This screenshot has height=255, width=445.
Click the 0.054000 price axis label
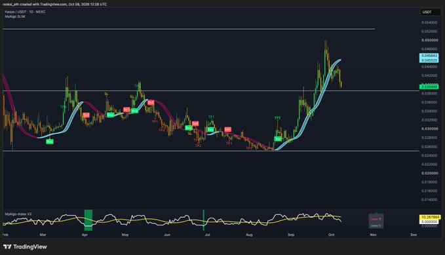[429, 22]
